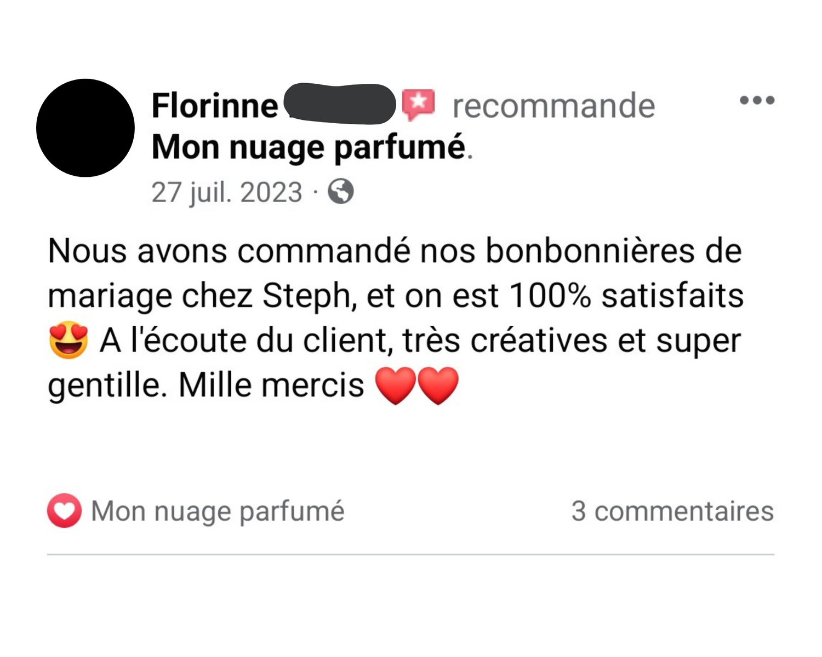Viewport: 822px width, 657px height.
Task: Open the three-dot post options menu
Action: point(757,100)
